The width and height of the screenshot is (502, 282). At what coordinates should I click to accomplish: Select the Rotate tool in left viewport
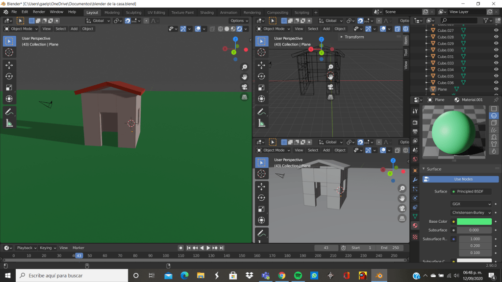tap(9, 76)
